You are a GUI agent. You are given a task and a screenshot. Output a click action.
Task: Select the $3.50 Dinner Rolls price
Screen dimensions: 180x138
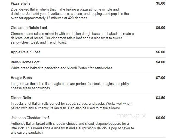click(161, 98)
